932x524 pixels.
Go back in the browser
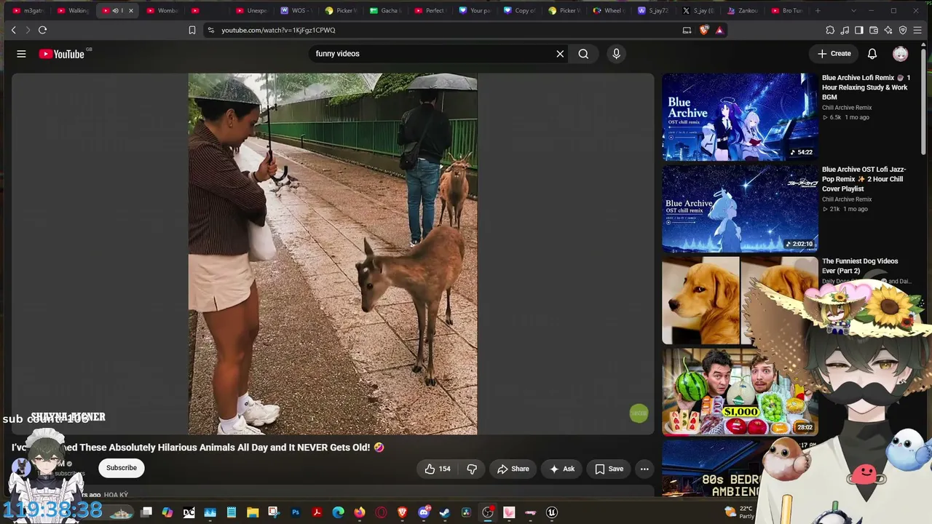point(13,30)
